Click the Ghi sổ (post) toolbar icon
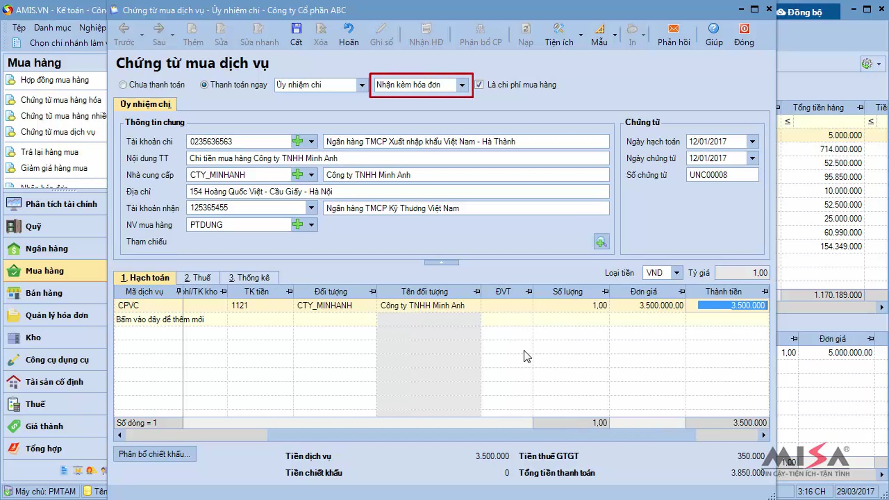 [381, 29]
